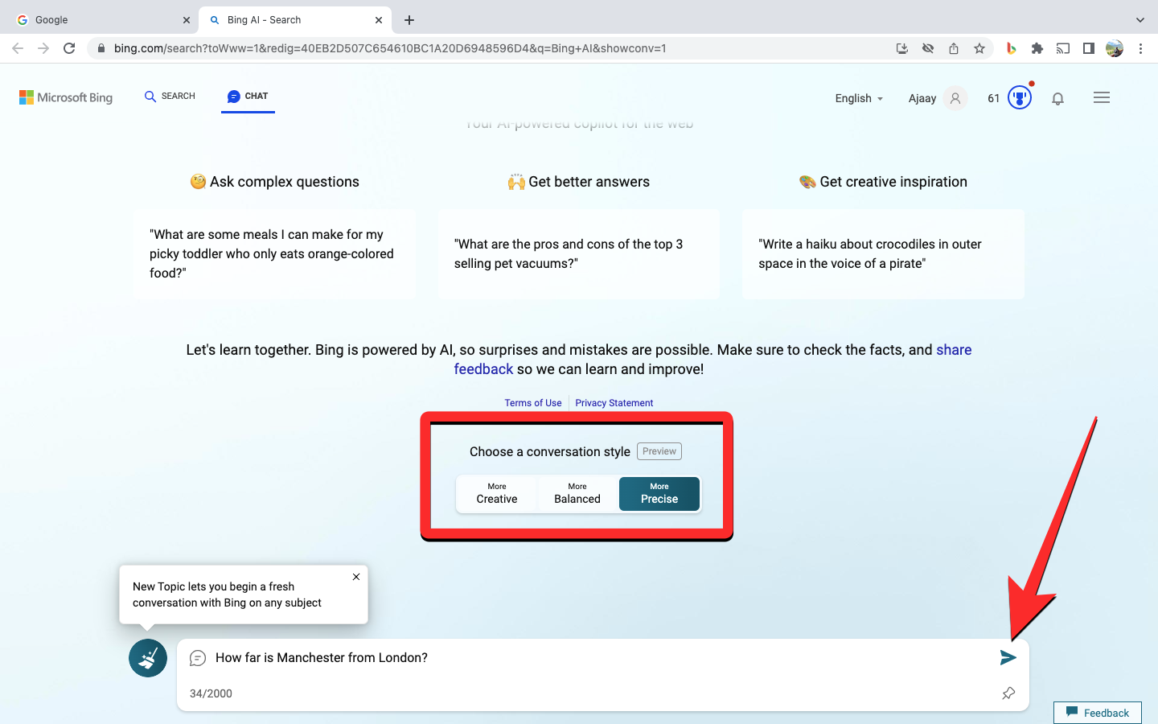Start a new topic with the broom icon

(148, 658)
